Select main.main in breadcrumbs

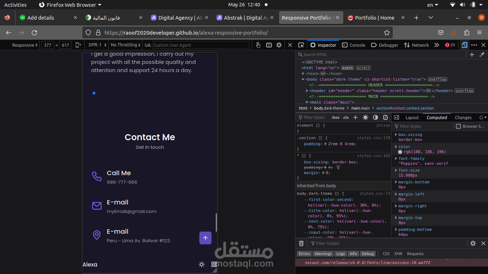(360, 108)
